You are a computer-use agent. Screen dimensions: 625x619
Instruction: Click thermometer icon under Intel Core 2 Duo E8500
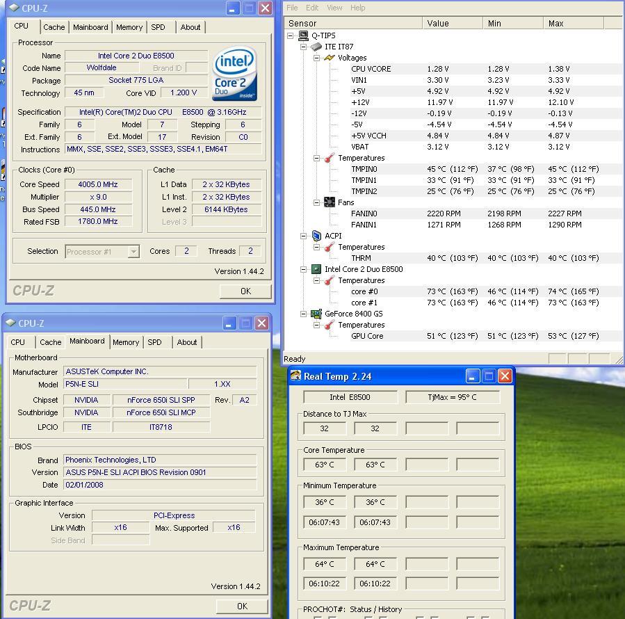(x=330, y=280)
